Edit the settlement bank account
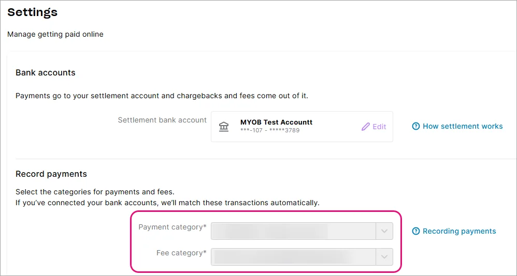Image resolution: width=517 pixels, height=276 pixels. [374, 127]
